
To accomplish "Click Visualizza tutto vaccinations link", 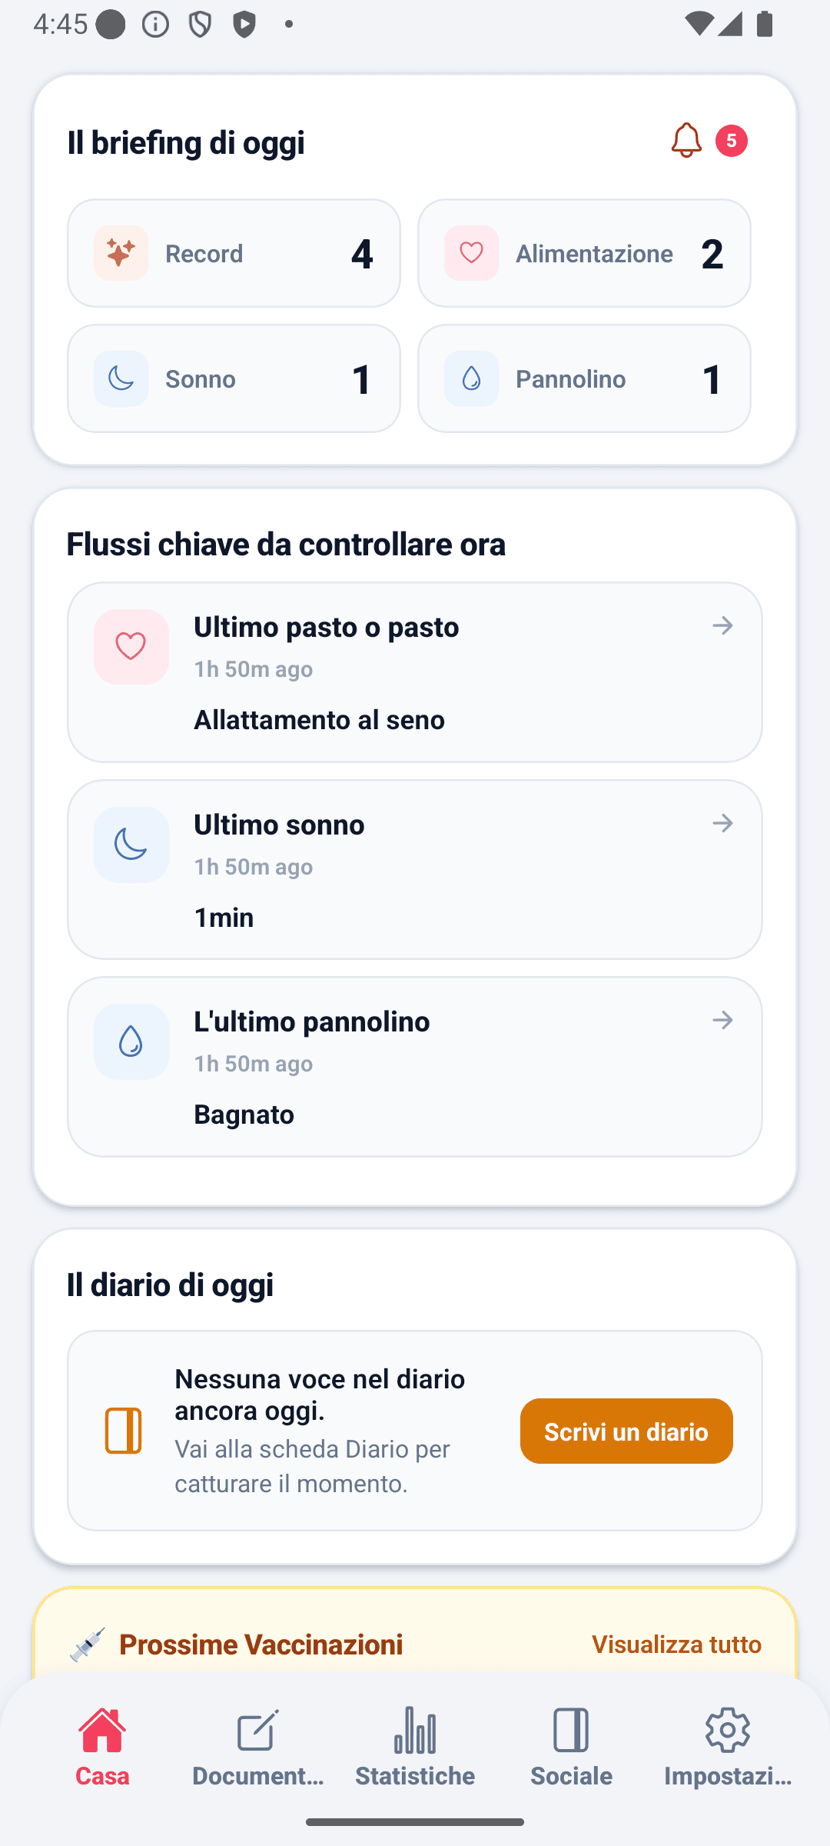I will point(676,1644).
